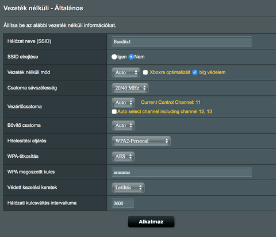Viewport: 276px width, 237px height.
Task: Open the Bővítő csatorna dropdown
Action: pos(124,126)
